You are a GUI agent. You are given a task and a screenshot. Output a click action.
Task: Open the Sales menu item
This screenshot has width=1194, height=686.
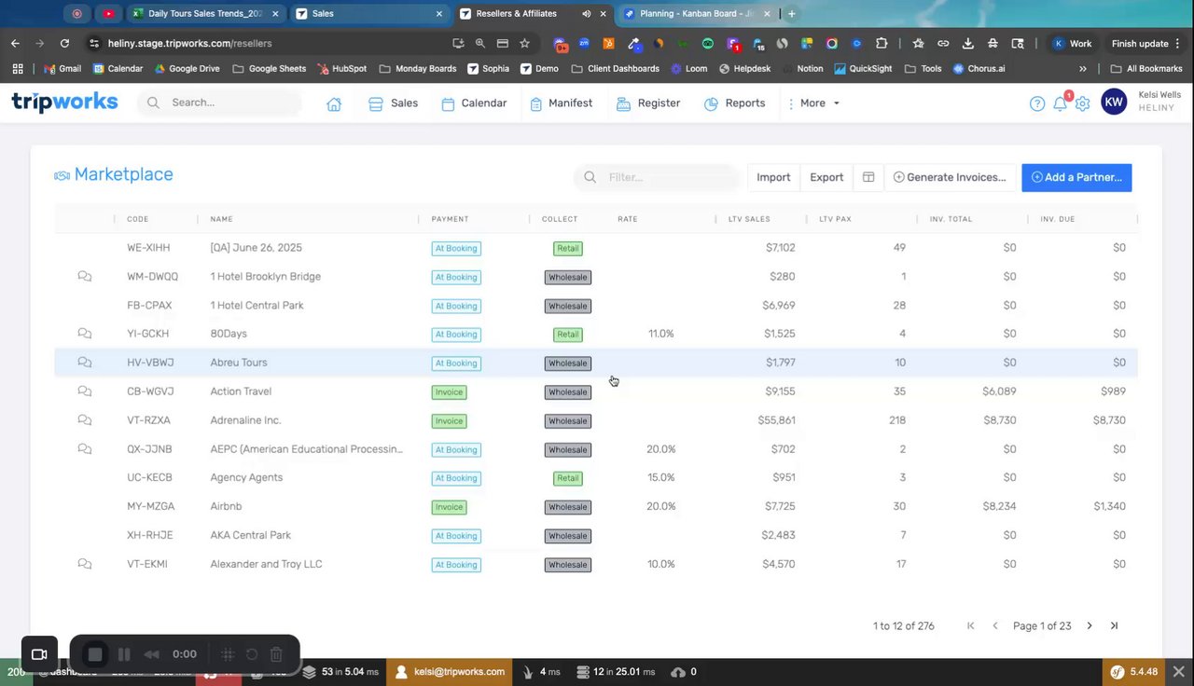pyautogui.click(x=393, y=103)
